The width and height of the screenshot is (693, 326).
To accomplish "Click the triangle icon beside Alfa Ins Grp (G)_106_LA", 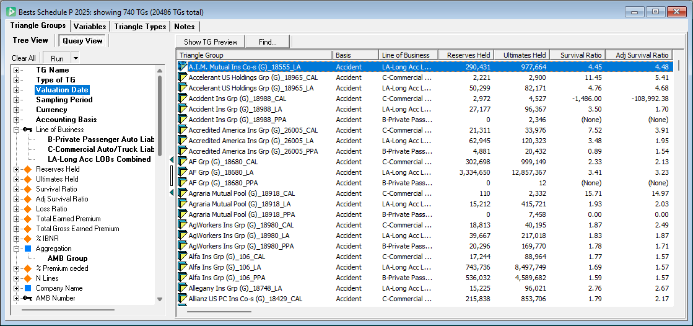I will click(183, 267).
